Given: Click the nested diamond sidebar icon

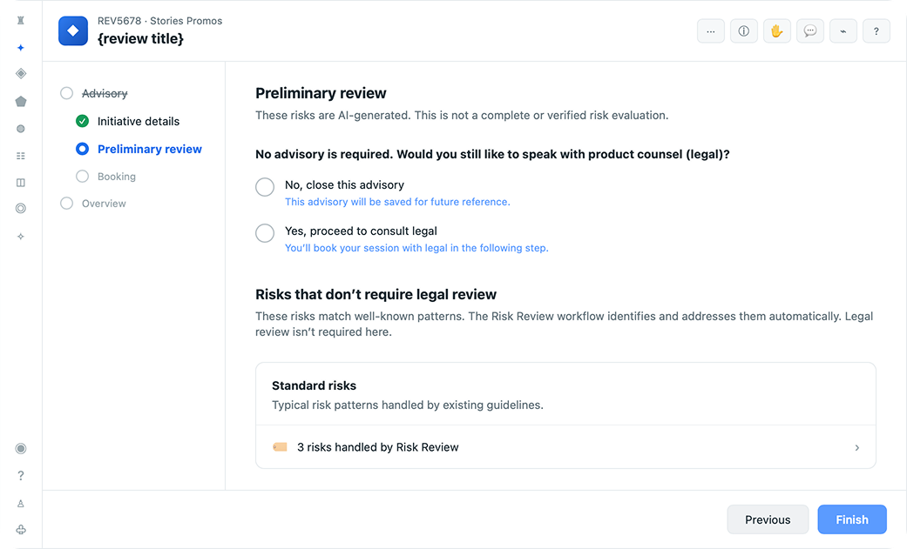Looking at the screenshot, I should coord(21,73).
